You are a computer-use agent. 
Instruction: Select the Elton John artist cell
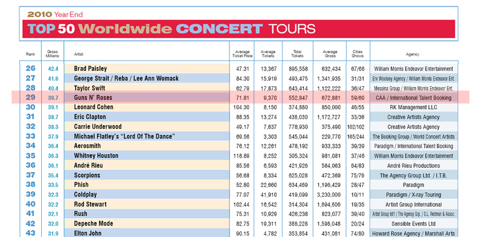tap(146, 233)
